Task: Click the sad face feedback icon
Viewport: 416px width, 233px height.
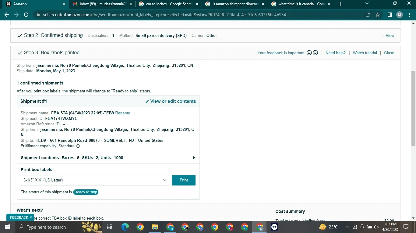Action: (x=315, y=53)
